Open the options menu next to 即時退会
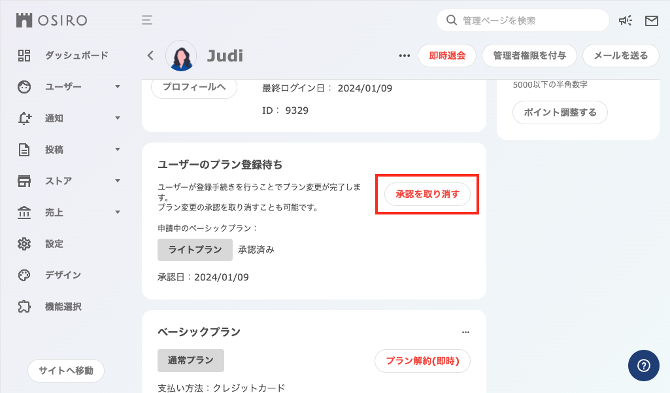 point(404,56)
